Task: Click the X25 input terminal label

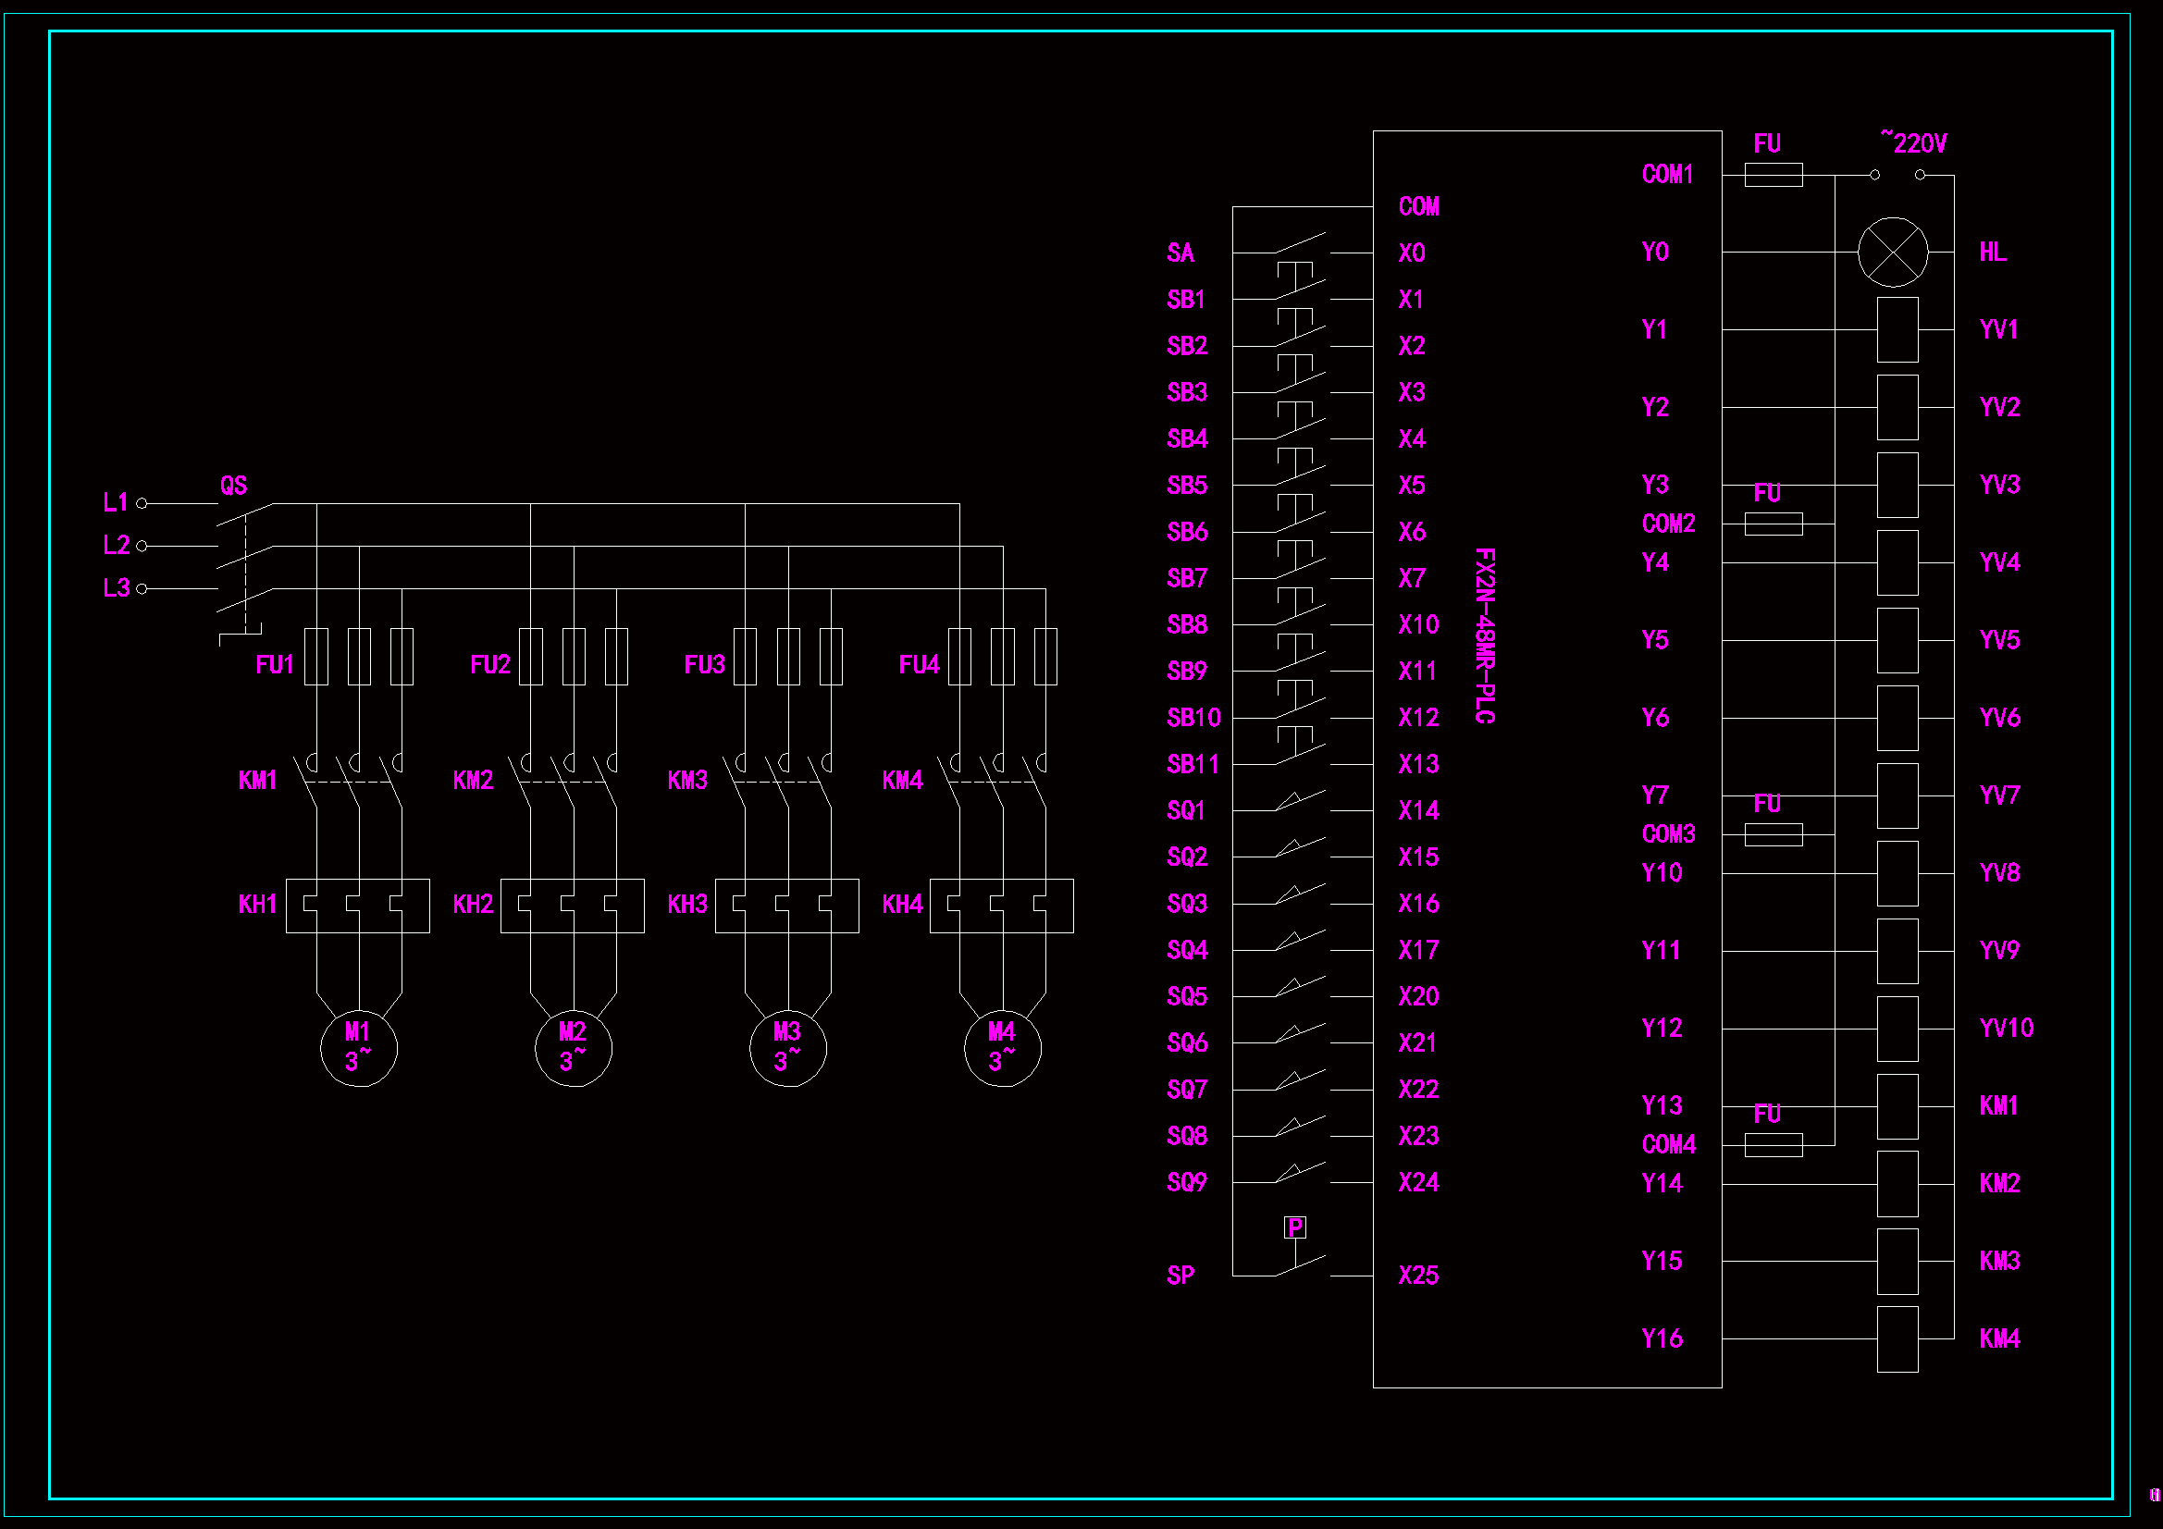Action: [x=1418, y=1276]
